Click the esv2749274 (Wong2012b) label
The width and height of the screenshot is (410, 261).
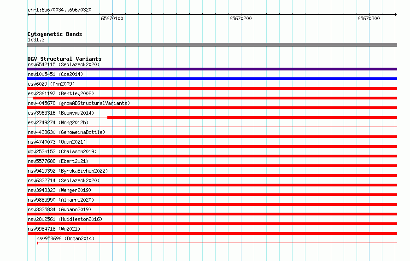pos(58,122)
